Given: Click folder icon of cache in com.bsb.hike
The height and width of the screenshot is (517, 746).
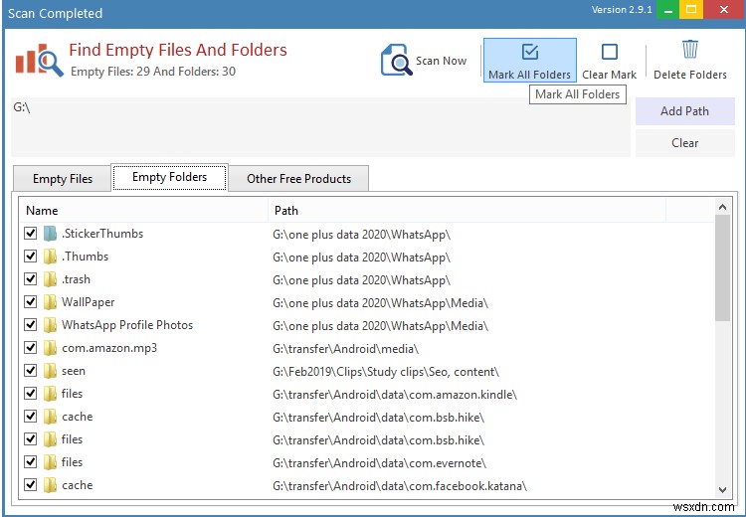Looking at the screenshot, I should tap(50, 417).
